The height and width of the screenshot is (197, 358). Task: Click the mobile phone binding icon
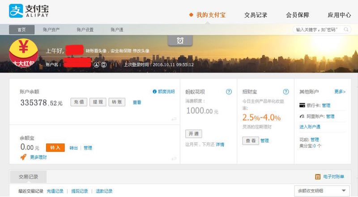pyautogui.click(x=104, y=64)
